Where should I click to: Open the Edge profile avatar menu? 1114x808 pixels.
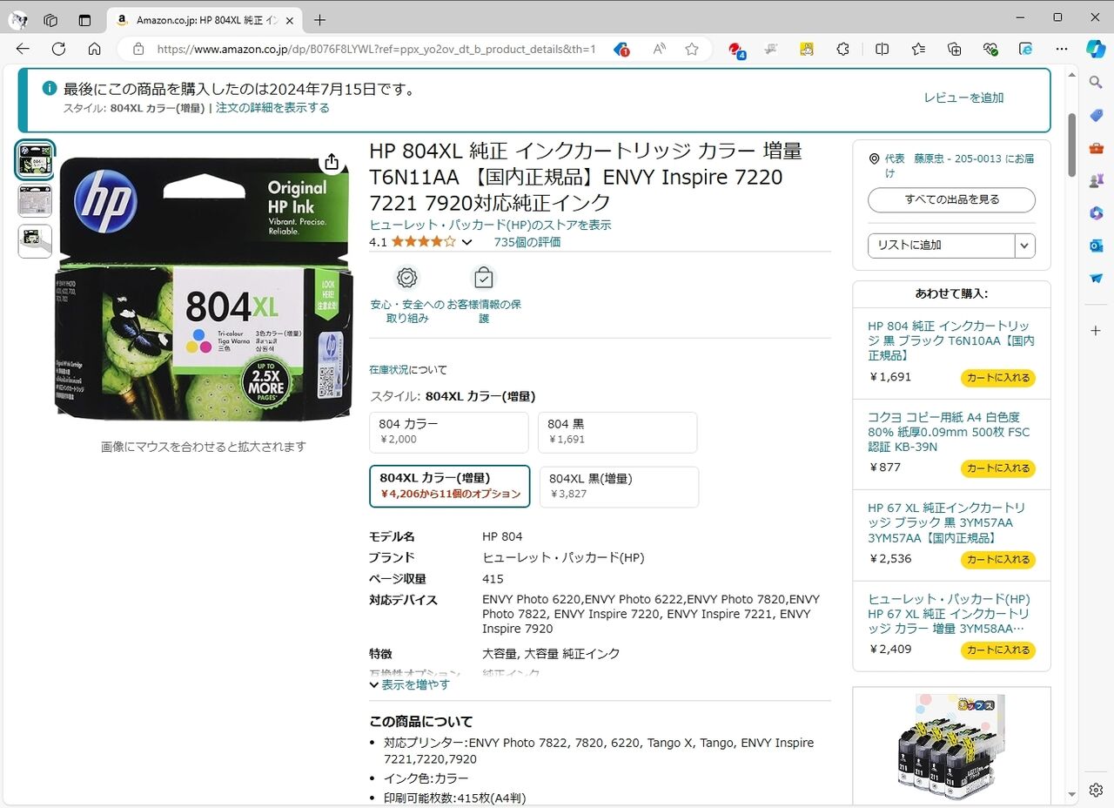(18, 19)
